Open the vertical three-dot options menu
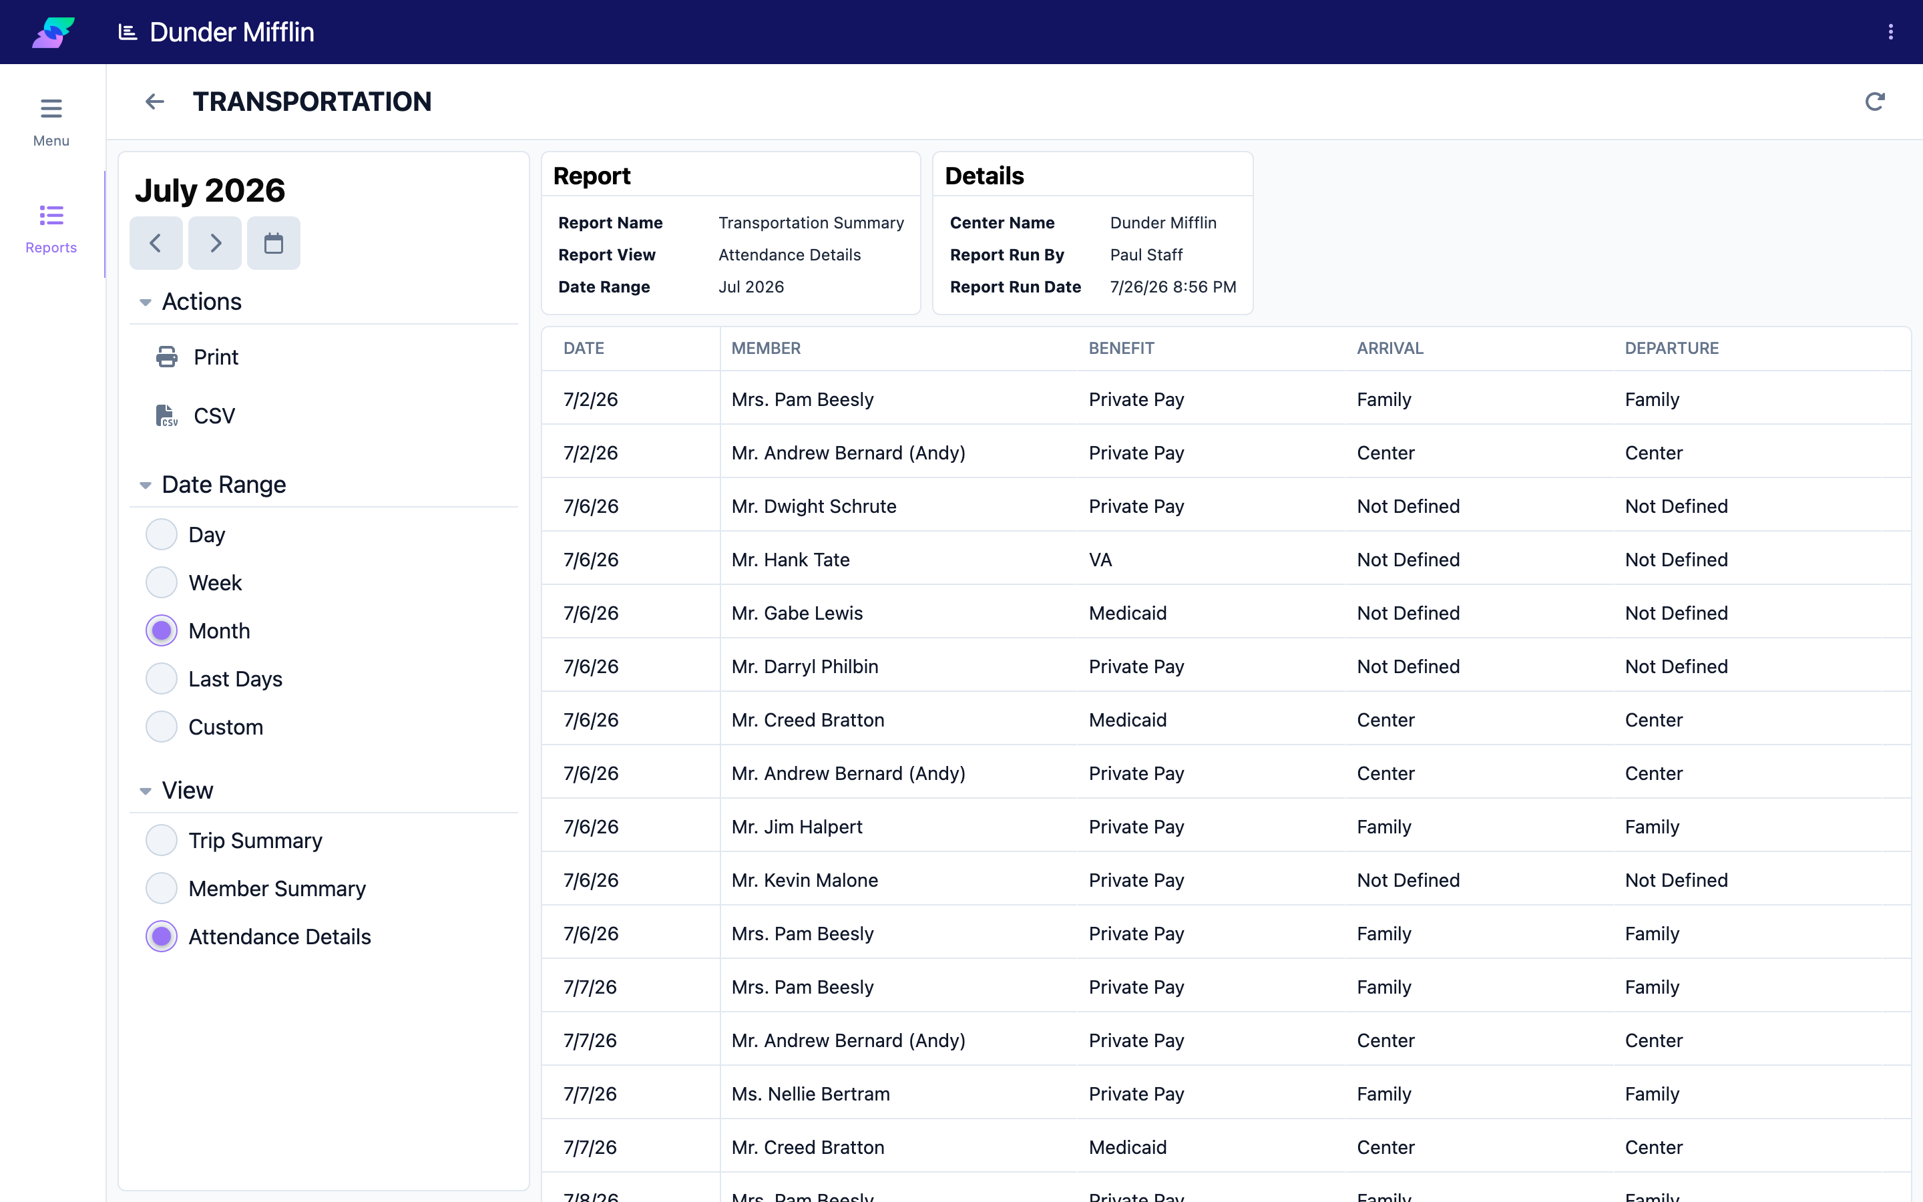 pyautogui.click(x=1890, y=32)
